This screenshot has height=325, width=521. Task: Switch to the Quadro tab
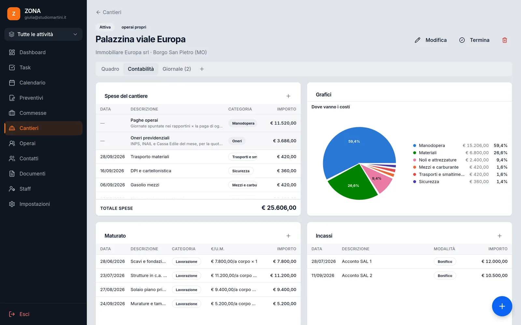[x=110, y=69]
